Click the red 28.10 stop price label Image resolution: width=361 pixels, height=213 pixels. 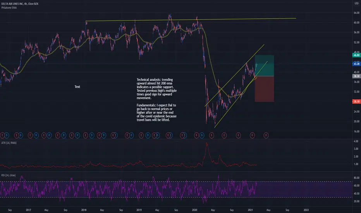pyautogui.click(x=356, y=101)
